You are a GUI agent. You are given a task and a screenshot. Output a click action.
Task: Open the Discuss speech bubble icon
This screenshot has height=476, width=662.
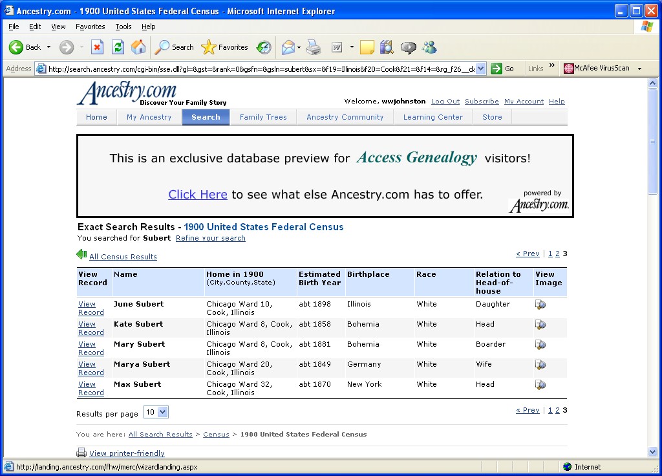point(408,47)
